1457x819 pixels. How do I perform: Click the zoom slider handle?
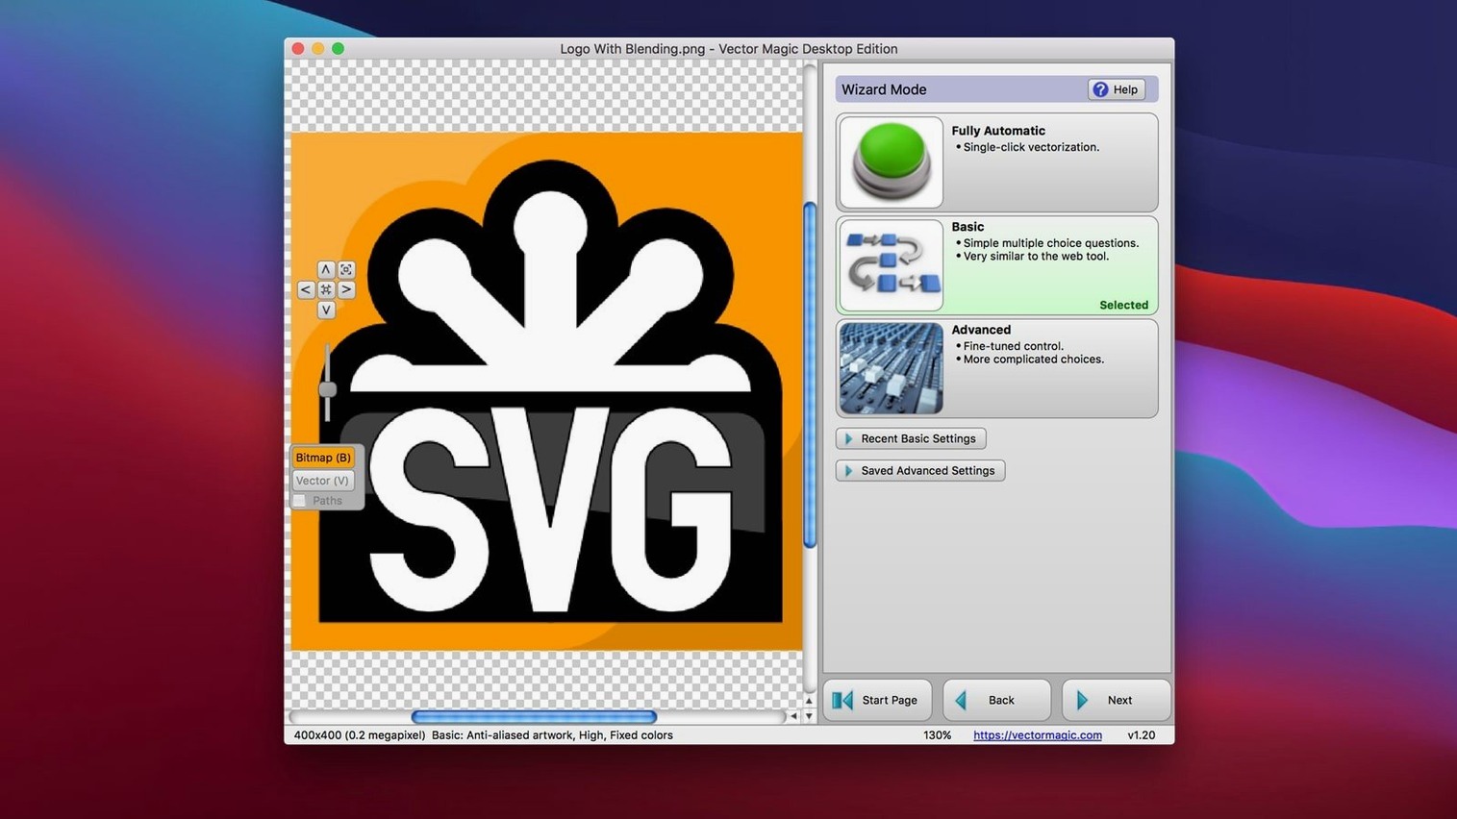328,389
